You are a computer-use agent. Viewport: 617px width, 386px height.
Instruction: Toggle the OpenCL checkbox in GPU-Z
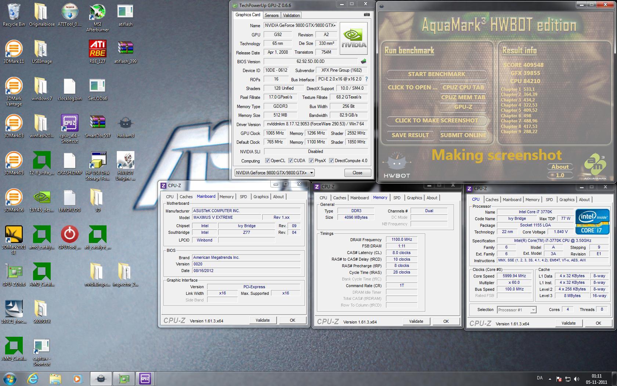(x=267, y=161)
